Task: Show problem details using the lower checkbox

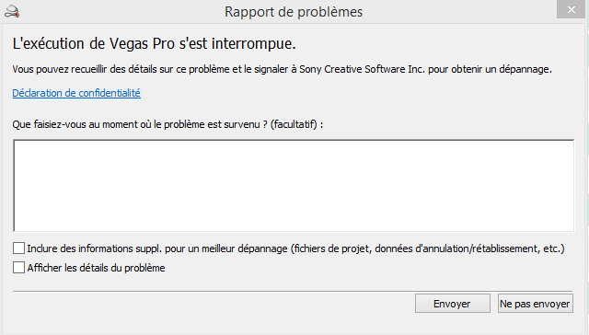Action: (x=18, y=268)
